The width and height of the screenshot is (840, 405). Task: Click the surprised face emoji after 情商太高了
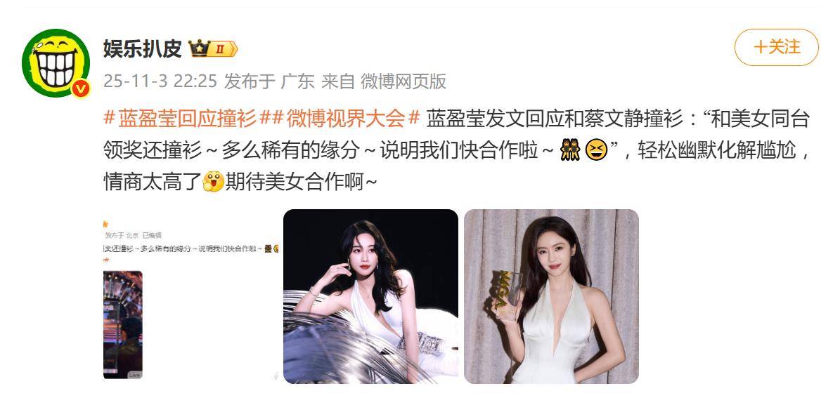coord(213,182)
